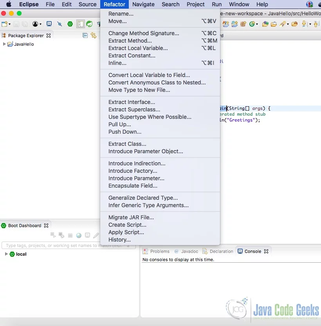Click the Open Type folder icon
The image size is (321, 326).
[x=265, y=24]
